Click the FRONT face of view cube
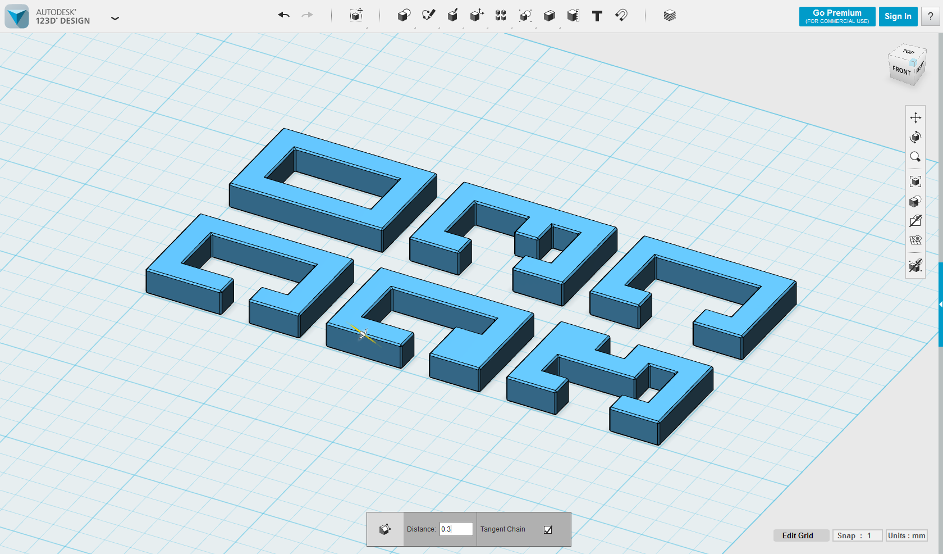This screenshot has width=943, height=554. click(x=901, y=71)
